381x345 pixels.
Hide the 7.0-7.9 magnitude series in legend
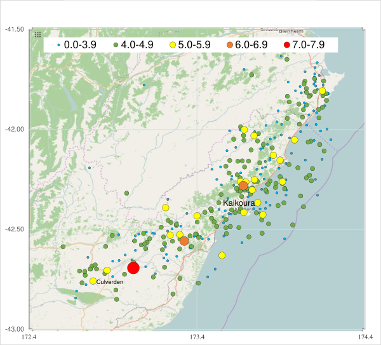point(303,45)
